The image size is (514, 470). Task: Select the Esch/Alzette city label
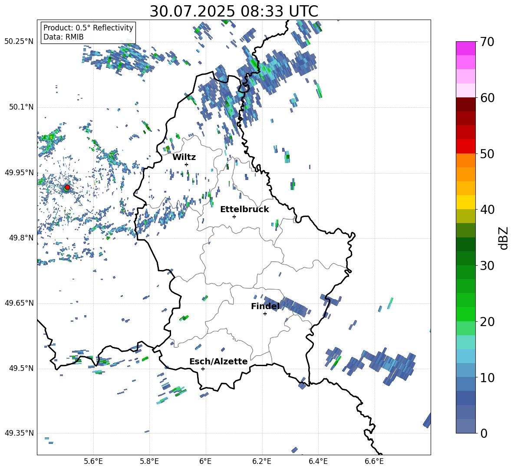click(218, 361)
